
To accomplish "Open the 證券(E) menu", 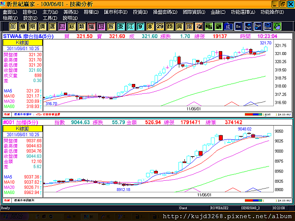I will 30,12.
